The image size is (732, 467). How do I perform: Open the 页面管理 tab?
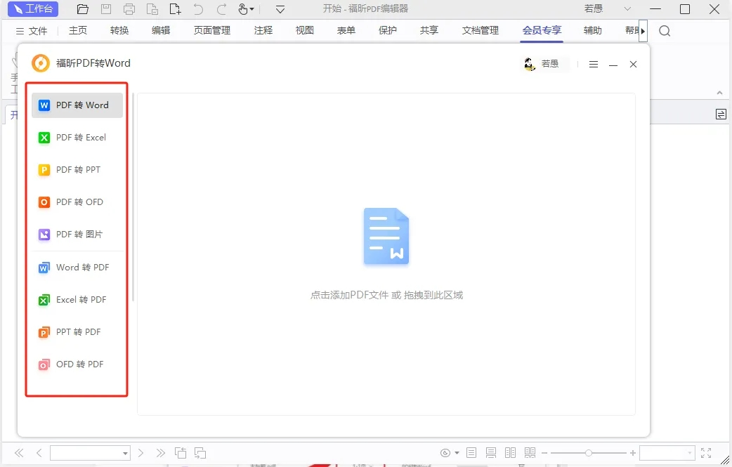tap(212, 30)
